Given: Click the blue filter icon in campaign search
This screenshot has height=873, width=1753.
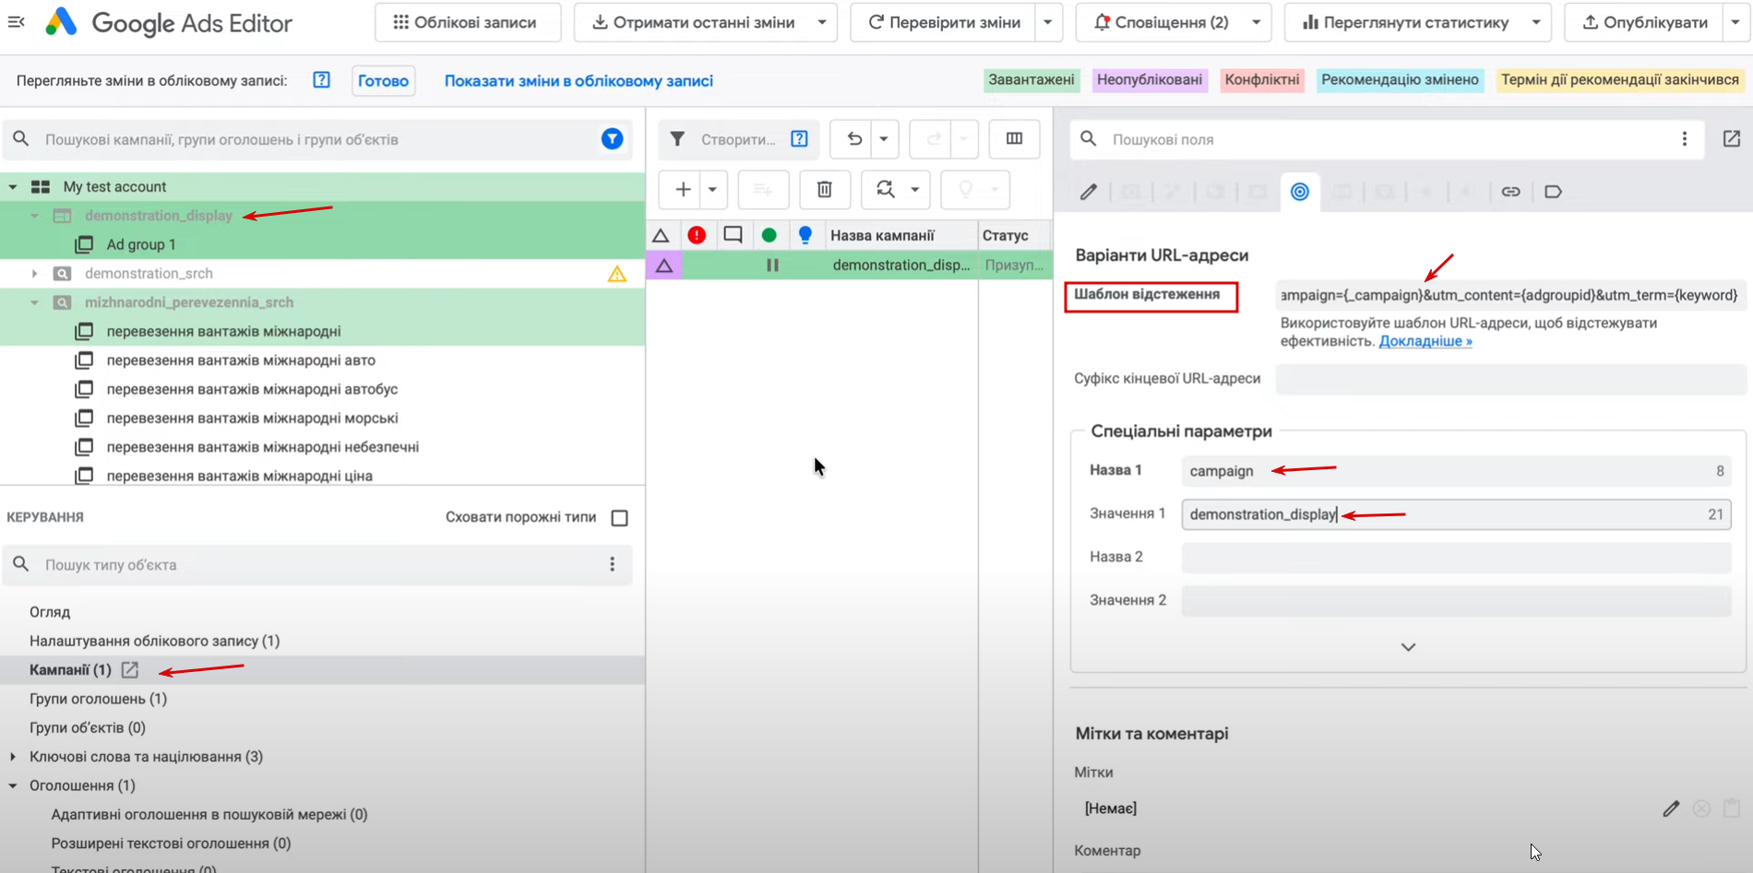Looking at the screenshot, I should tap(612, 139).
